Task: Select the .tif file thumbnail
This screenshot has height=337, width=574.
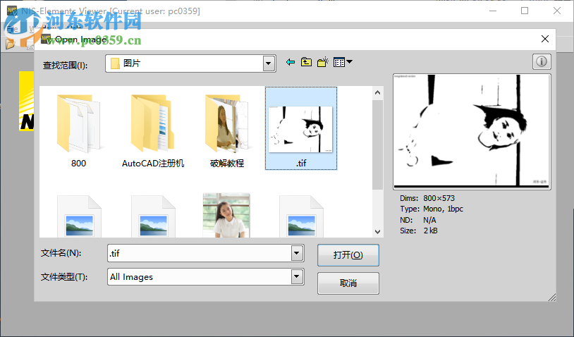Action: click(300, 129)
